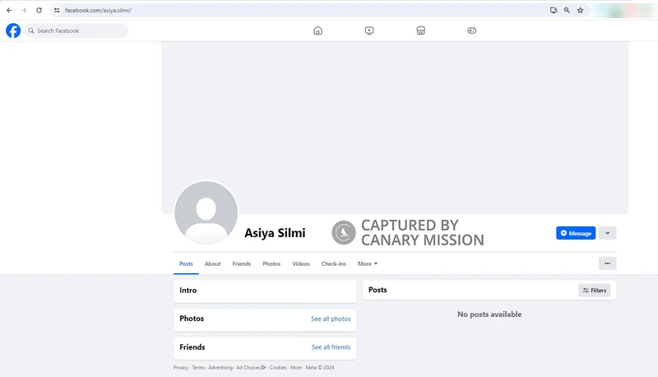Click the browser forward arrow
The height and width of the screenshot is (377, 658).
[24, 10]
